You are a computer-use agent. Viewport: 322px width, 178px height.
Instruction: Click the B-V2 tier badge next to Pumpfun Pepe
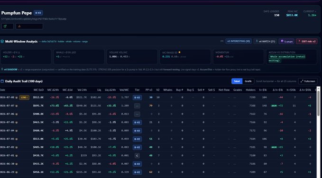pos(38,13)
